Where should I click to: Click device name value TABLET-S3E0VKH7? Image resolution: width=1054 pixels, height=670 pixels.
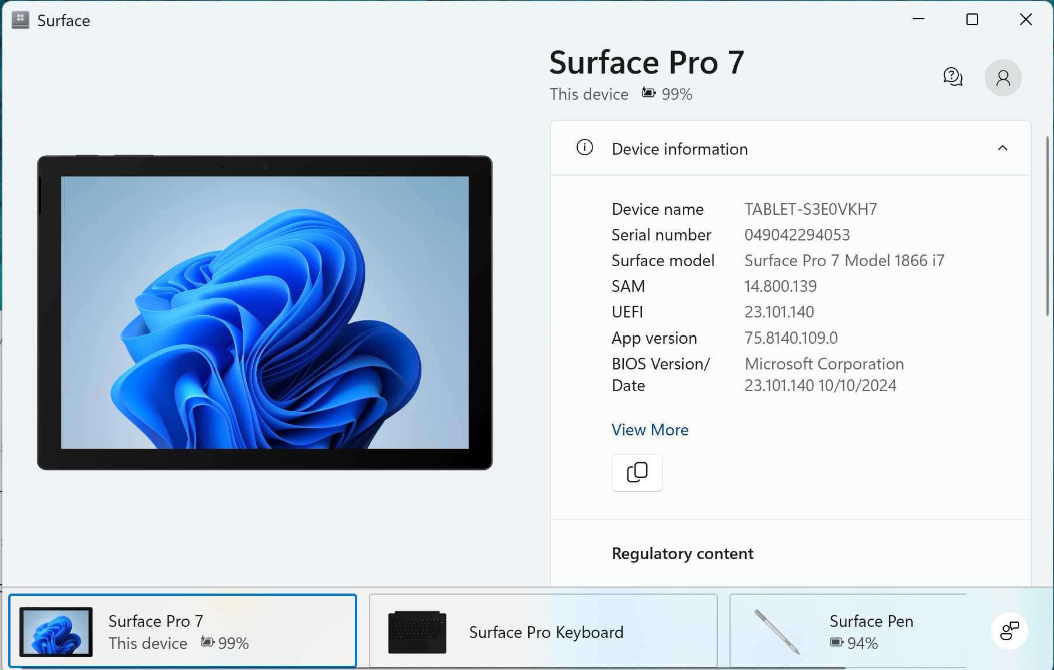coord(811,210)
